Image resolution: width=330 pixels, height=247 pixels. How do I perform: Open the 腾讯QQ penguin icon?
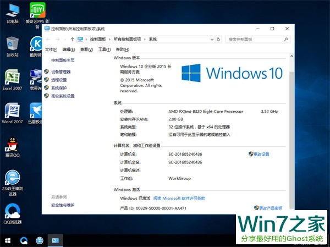click(13, 147)
